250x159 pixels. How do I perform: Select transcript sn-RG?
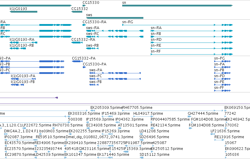177,25
